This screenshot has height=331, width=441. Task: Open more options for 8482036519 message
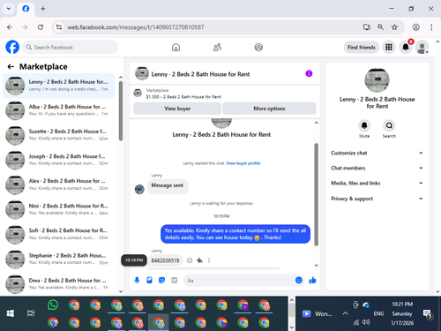point(209,260)
